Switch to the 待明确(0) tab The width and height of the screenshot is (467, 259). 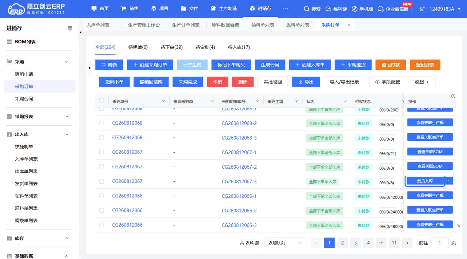pyautogui.click(x=138, y=47)
